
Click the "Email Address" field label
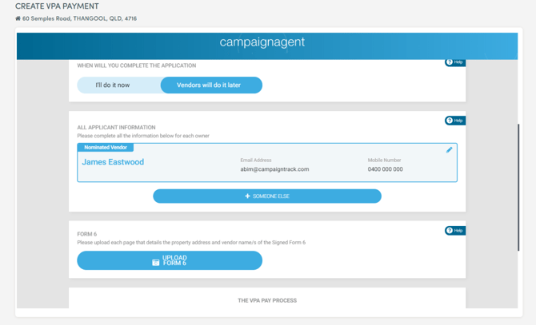coord(256,160)
